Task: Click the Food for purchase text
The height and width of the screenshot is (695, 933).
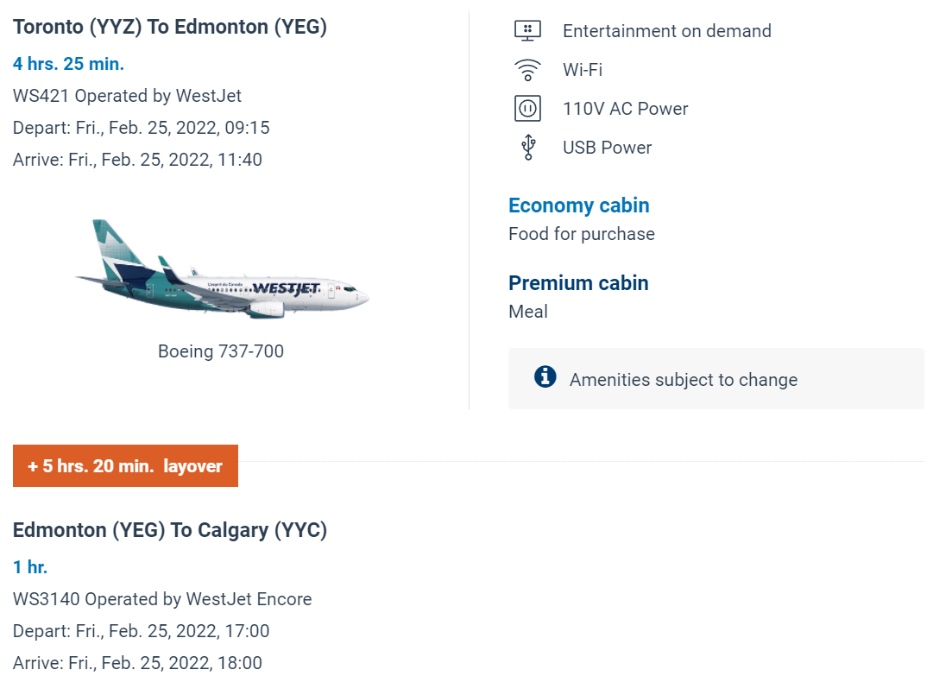Action: [582, 234]
